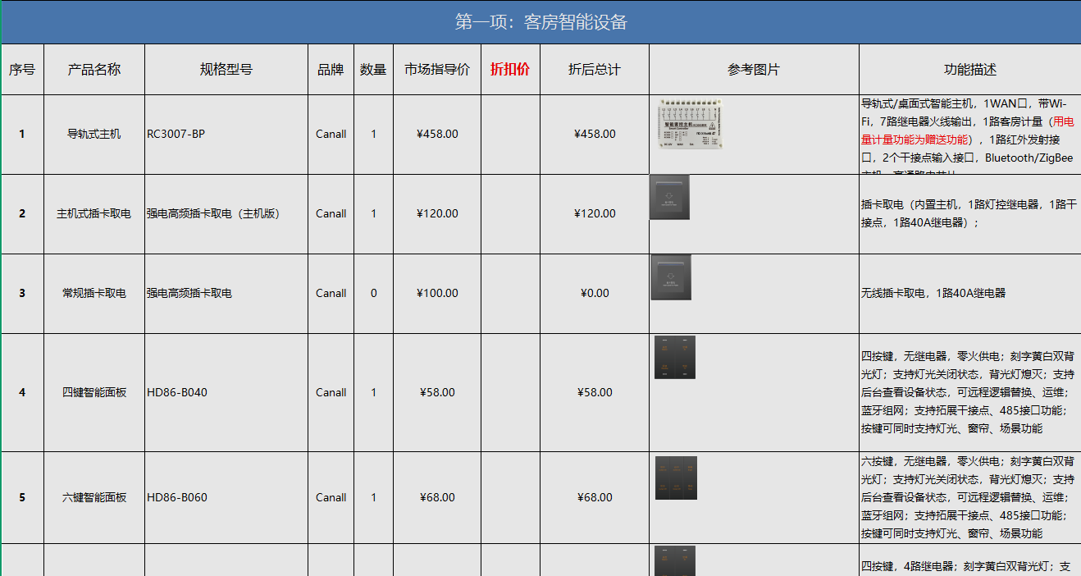Screen dimensions: 1081x576
Task: Select the quantity 0 cell for 常规插卡取电
Action: click(373, 294)
